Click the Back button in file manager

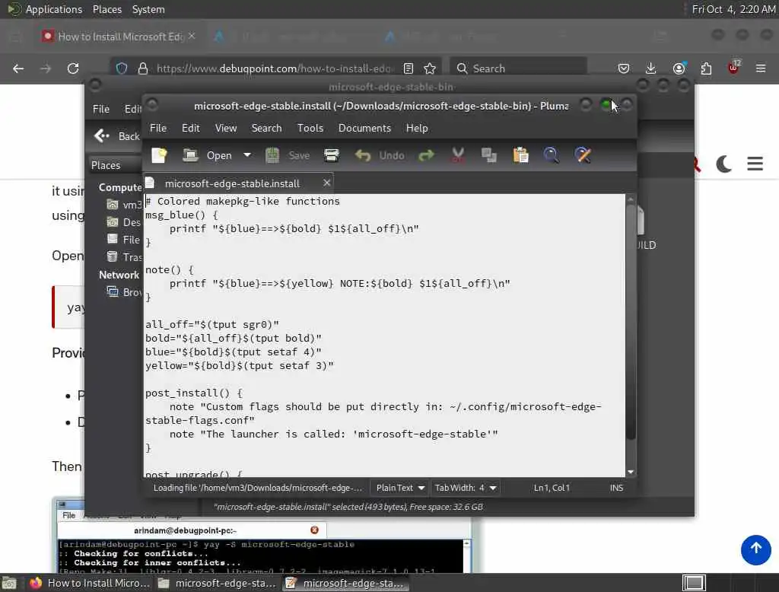coord(117,136)
